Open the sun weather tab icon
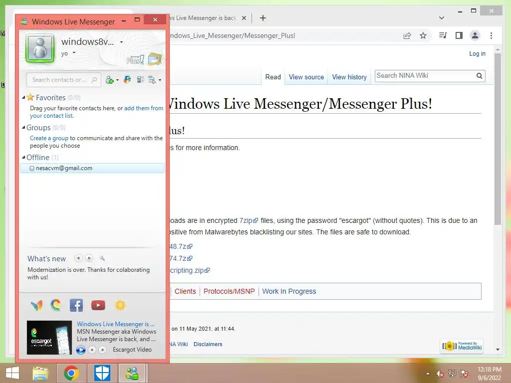511x383 pixels. click(120, 305)
